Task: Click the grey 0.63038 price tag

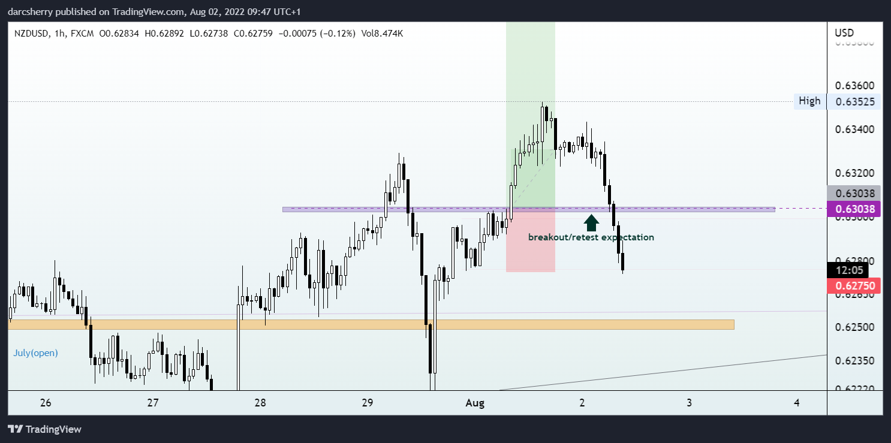Action: click(x=854, y=194)
